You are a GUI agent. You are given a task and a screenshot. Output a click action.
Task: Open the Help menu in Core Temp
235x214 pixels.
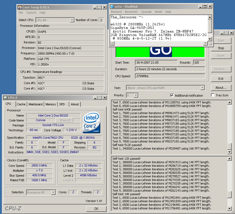coord(43,13)
